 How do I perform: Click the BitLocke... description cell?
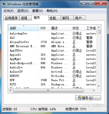tap(60, 76)
